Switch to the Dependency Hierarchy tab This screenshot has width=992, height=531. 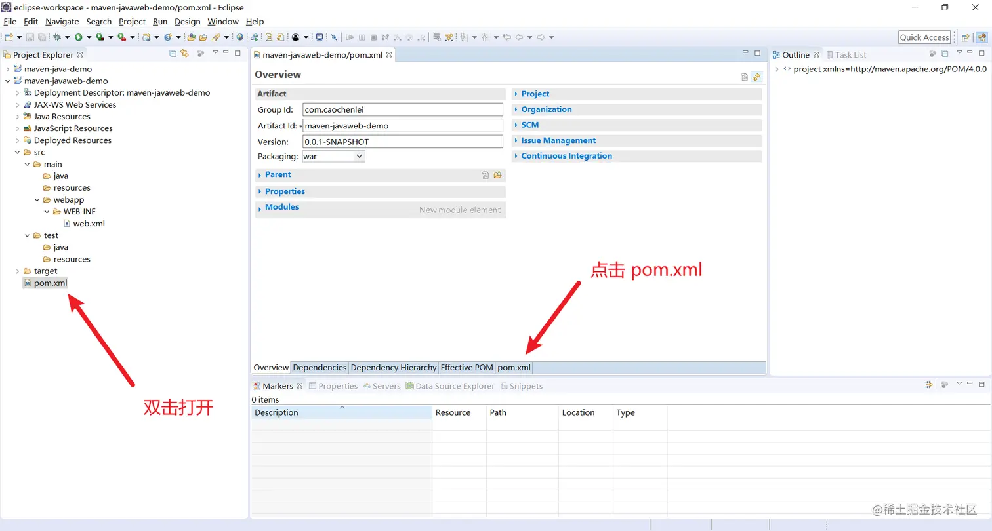click(394, 368)
